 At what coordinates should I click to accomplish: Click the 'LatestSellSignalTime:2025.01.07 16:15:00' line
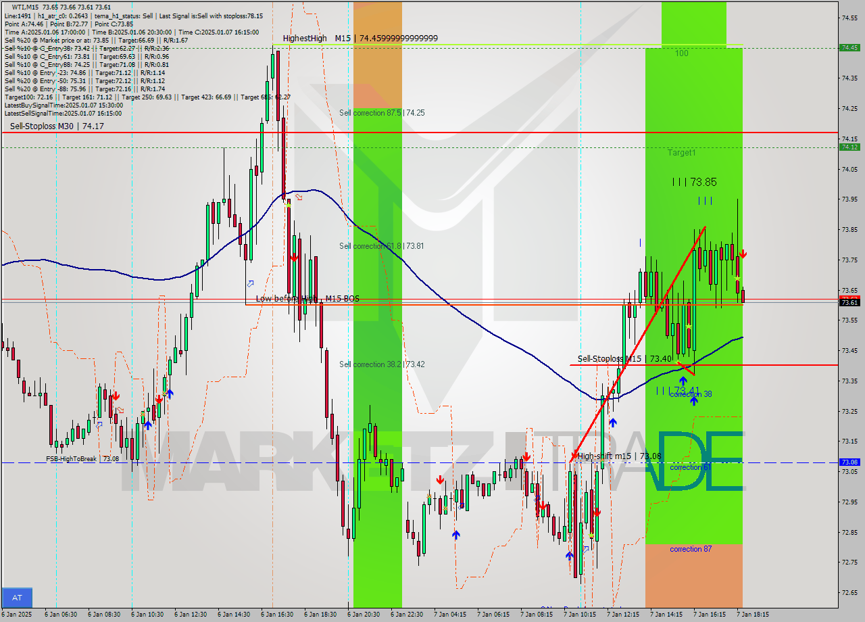pos(64,113)
